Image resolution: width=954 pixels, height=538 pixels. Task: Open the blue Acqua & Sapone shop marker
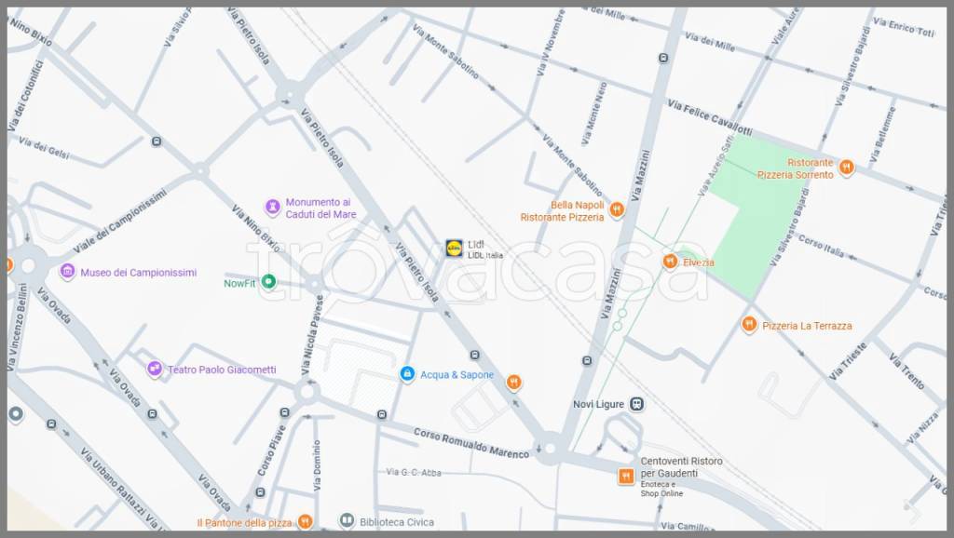tap(407, 374)
